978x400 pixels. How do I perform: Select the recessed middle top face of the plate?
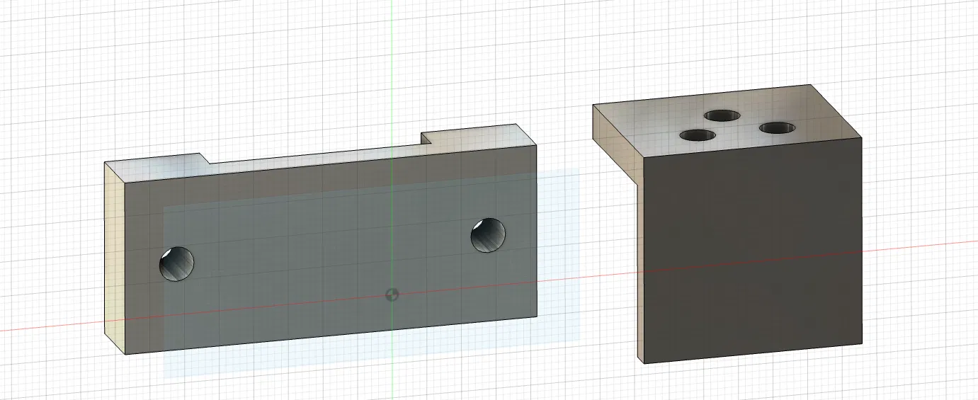[x=319, y=159]
